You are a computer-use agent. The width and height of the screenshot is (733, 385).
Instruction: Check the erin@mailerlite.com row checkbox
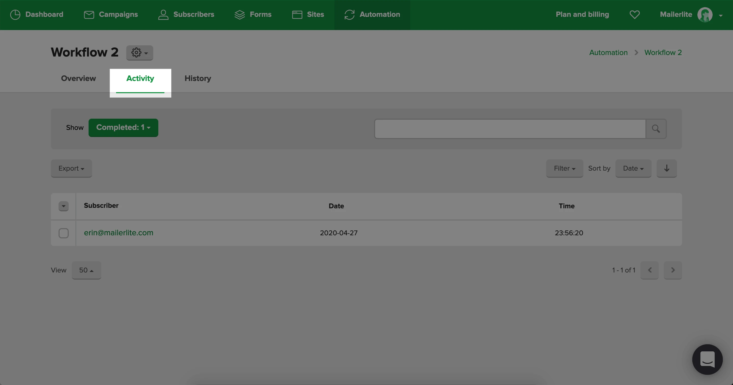[63, 233]
